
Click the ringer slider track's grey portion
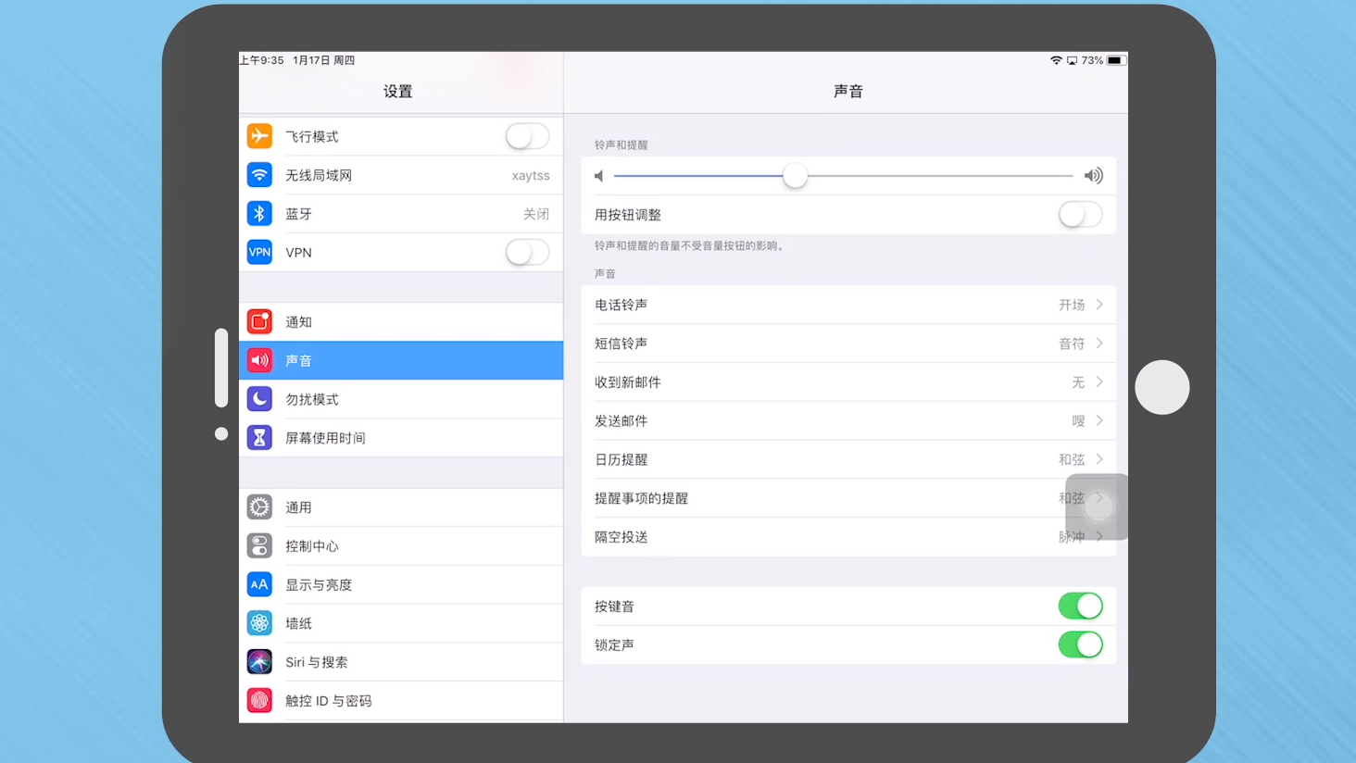(940, 176)
